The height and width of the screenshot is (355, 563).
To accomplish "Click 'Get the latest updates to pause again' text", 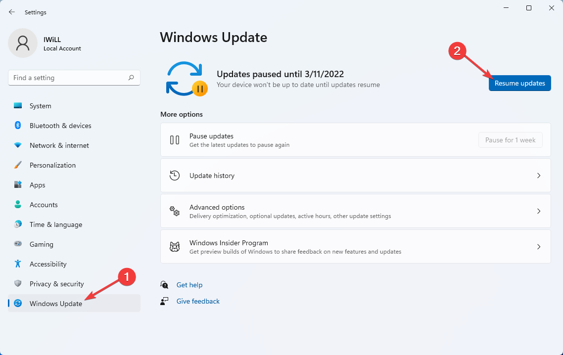I will (239, 145).
